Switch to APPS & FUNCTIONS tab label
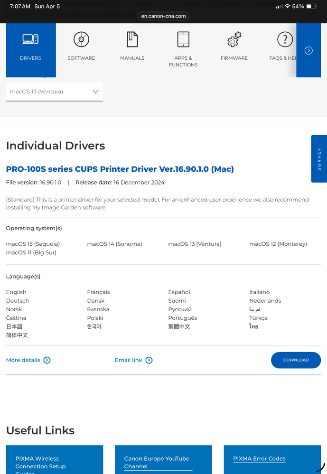 [183, 61]
